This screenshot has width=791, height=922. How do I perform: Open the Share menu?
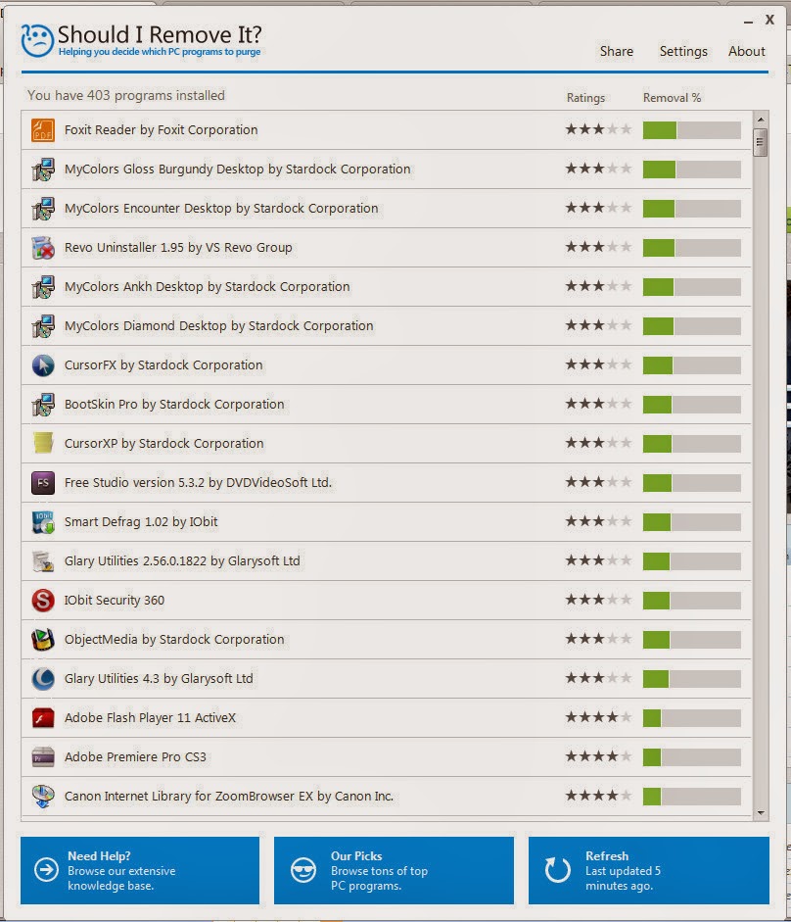click(x=617, y=52)
